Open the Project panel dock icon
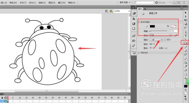 pyautogui.click(x=134, y=52)
